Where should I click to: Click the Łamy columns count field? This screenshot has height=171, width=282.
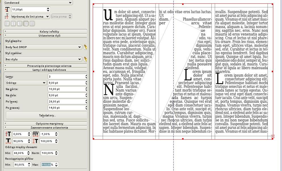[66, 77]
